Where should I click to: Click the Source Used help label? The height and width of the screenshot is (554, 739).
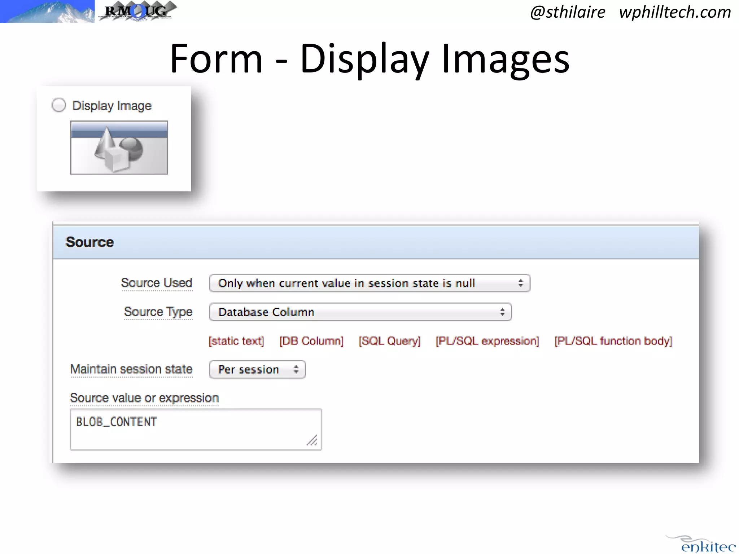[157, 283]
